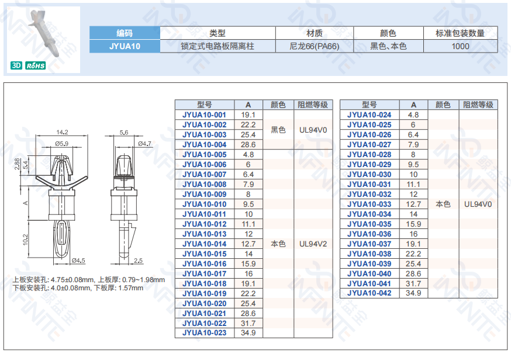Select the JYUA10 product code cell
Image resolution: width=511 pixels, height=354 pixels.
click(125, 46)
